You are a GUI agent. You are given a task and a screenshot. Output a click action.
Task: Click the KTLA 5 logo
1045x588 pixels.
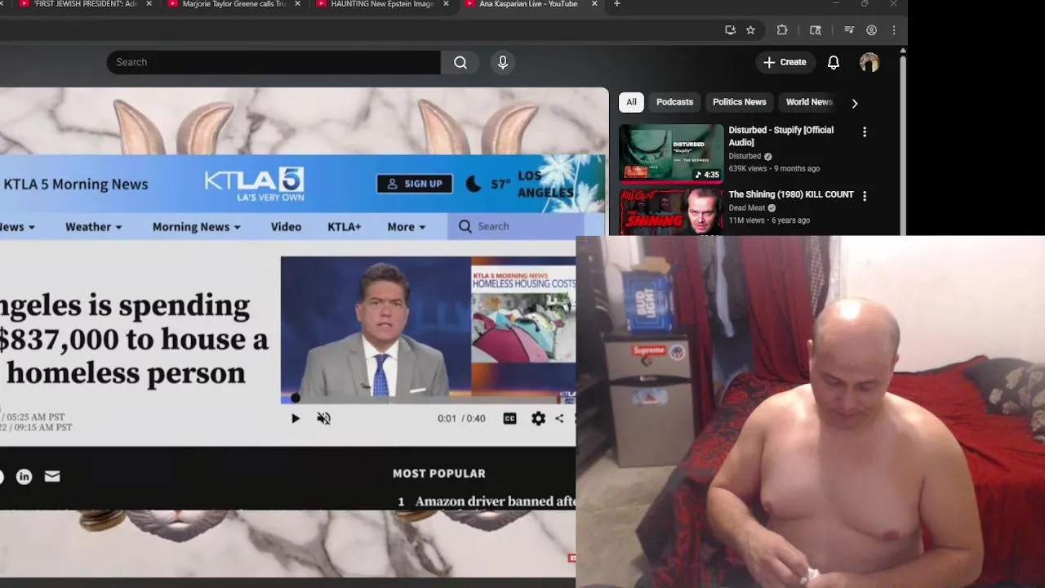254,184
